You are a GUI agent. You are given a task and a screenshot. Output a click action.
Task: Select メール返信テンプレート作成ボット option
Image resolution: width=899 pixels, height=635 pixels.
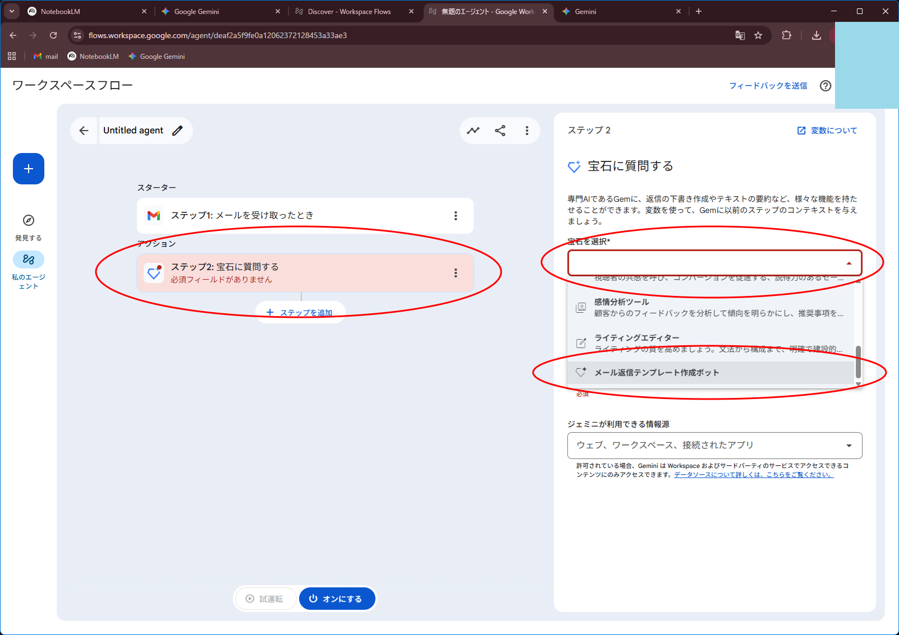pos(656,373)
